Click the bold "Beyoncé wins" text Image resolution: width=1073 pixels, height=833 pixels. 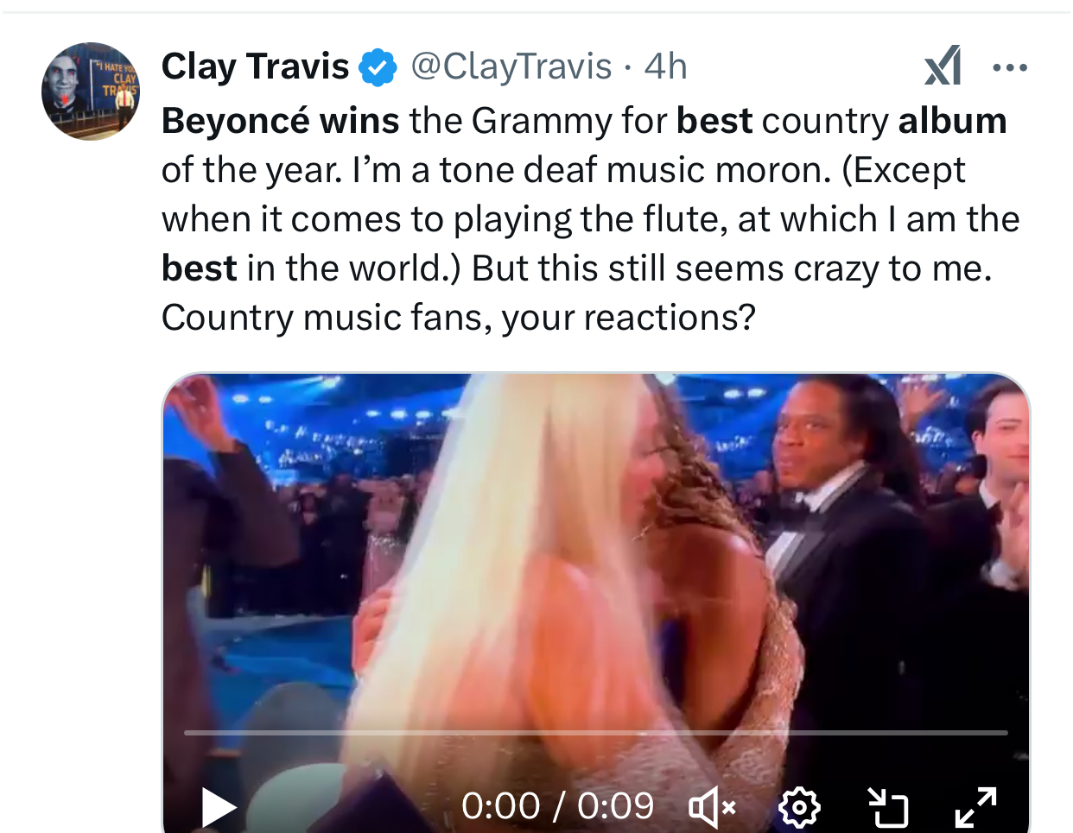click(x=280, y=121)
